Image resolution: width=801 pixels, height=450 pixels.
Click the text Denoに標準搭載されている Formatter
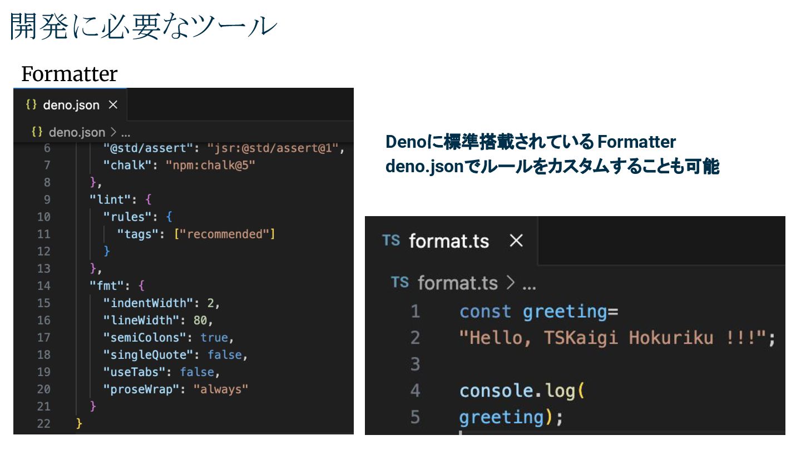coord(531,142)
